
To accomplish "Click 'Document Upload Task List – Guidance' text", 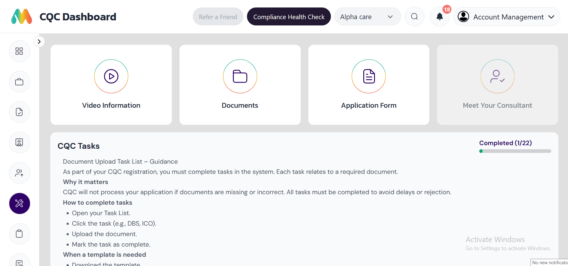I will point(120,162).
